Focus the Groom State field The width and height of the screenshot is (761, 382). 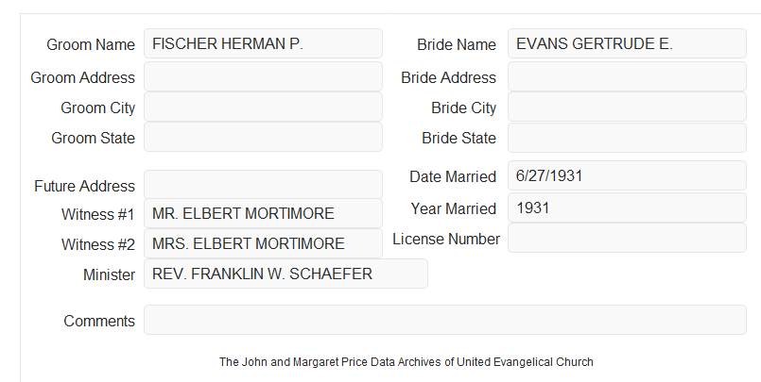click(x=263, y=137)
